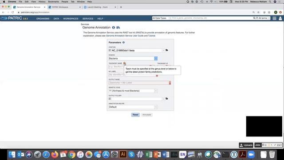The height and width of the screenshot is (160, 284).
Task: Expand the Genetic Code dropdown
Action: point(156,91)
